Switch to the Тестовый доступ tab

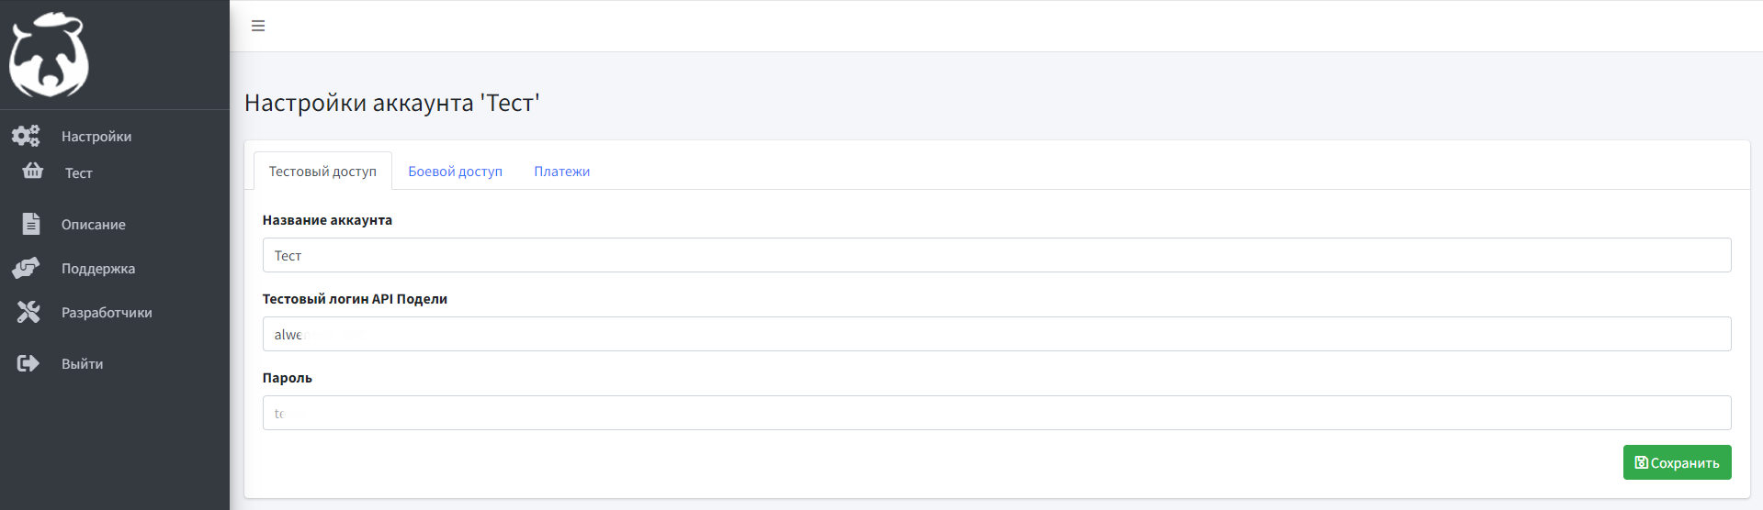322,171
